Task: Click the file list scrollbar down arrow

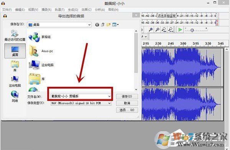Action: [136, 90]
